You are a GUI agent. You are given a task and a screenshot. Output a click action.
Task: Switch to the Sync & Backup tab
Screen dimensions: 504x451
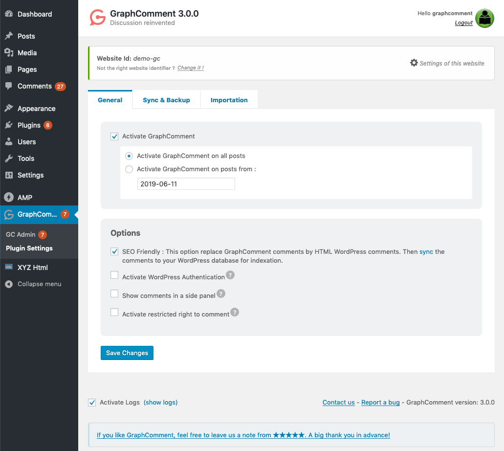click(166, 100)
